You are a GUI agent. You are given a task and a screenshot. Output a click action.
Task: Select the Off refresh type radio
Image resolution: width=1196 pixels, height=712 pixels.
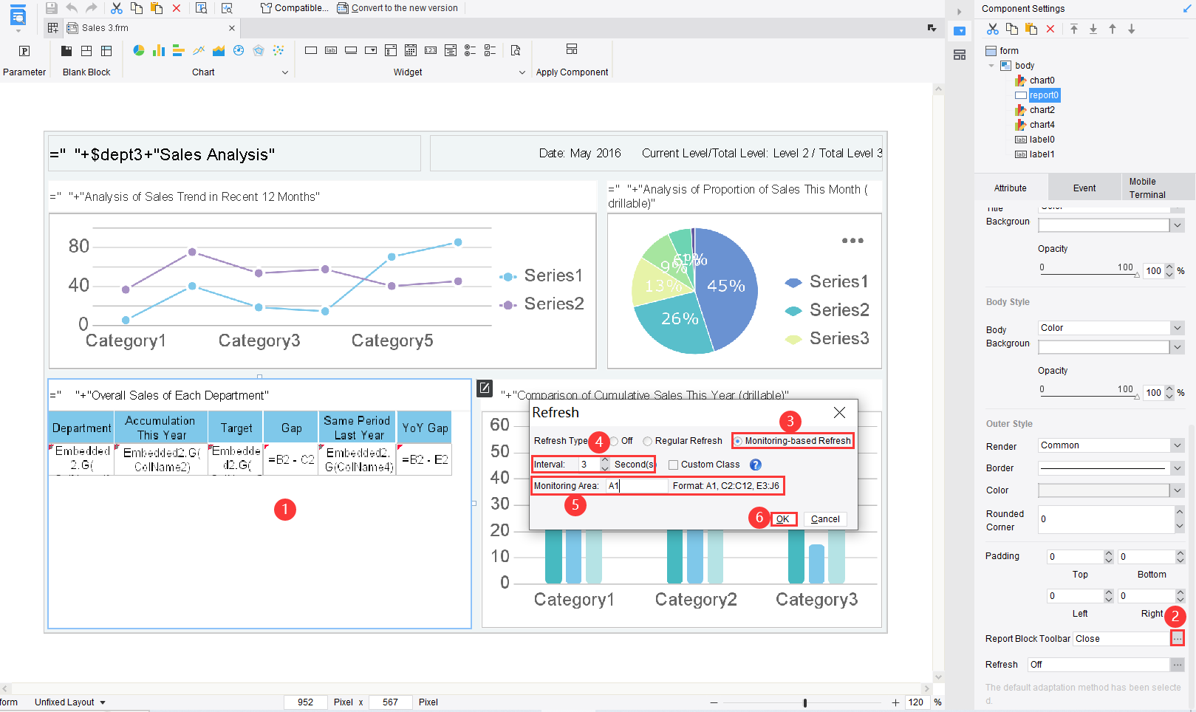point(614,441)
